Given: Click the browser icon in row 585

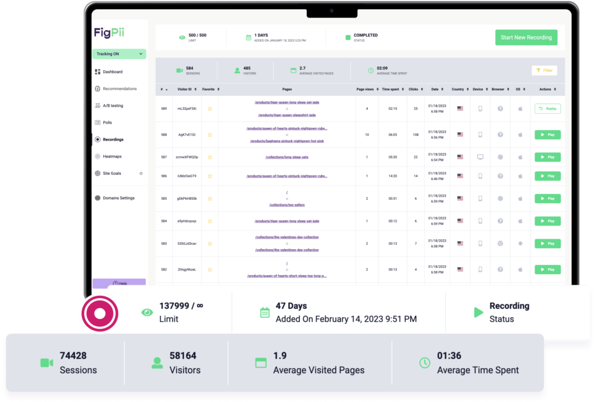Looking at the screenshot, I should click(x=500, y=199).
